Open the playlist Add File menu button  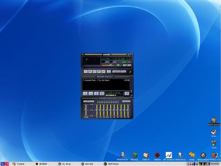pos(85,93)
